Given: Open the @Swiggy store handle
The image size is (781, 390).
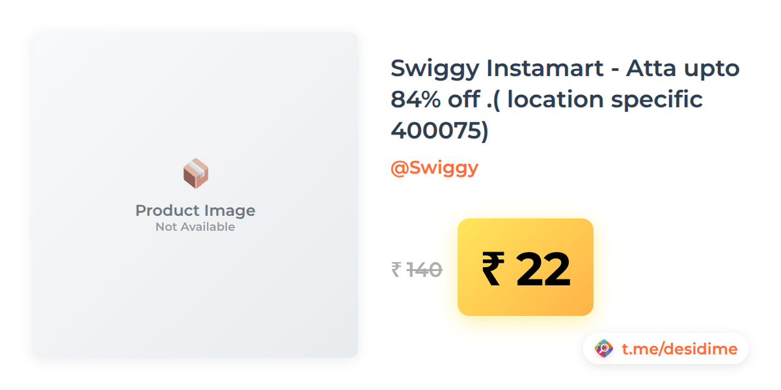Looking at the screenshot, I should (x=434, y=168).
